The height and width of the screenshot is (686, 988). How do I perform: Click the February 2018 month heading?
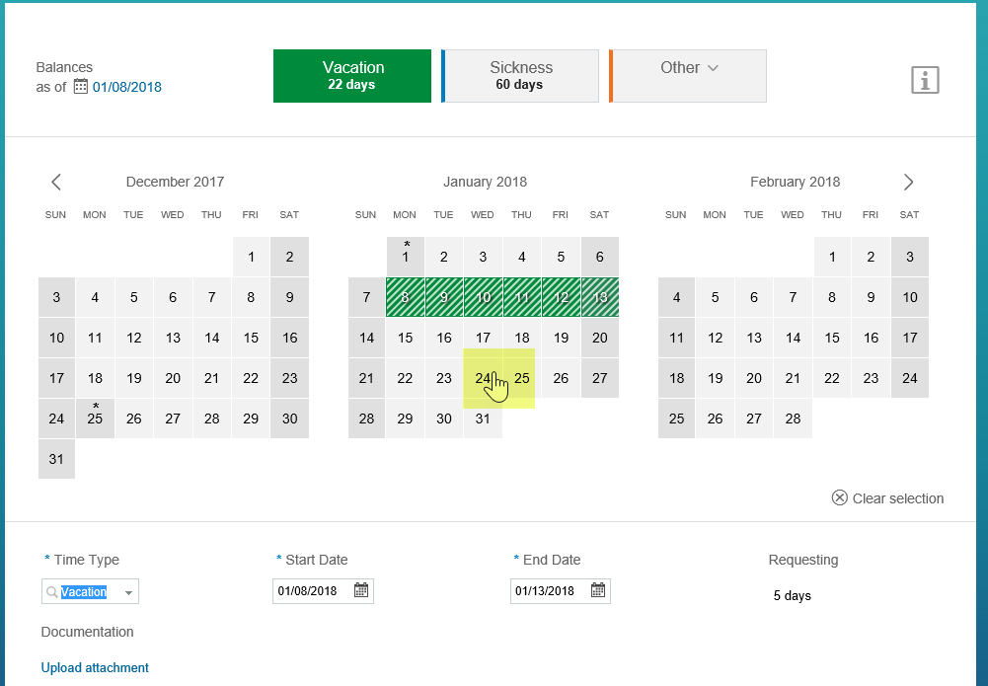pos(796,182)
